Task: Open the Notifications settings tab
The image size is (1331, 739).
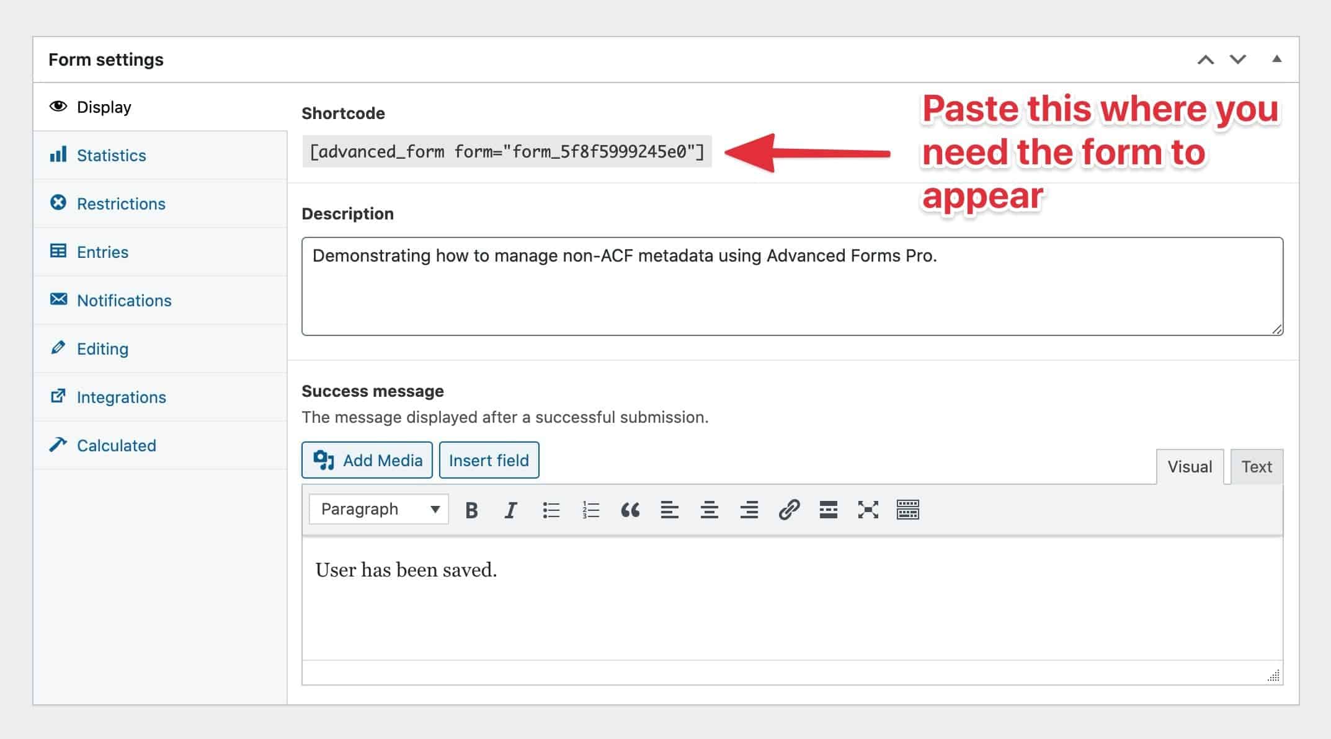Action: point(124,301)
